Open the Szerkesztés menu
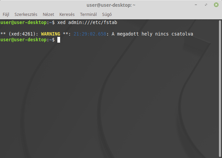This screenshot has height=158, width=222. coord(26,15)
